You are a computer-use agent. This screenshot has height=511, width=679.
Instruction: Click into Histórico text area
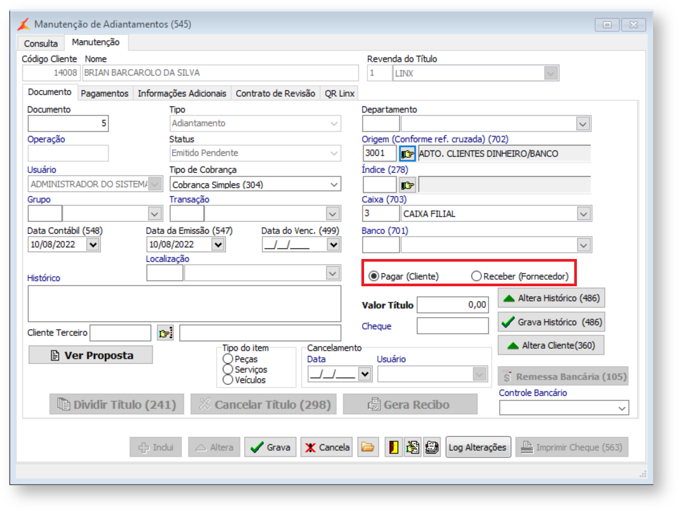(x=184, y=303)
